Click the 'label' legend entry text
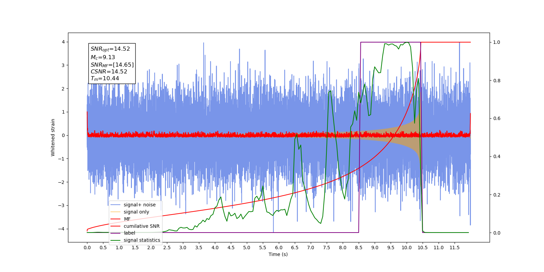This screenshot has height=272, width=544. click(129, 233)
